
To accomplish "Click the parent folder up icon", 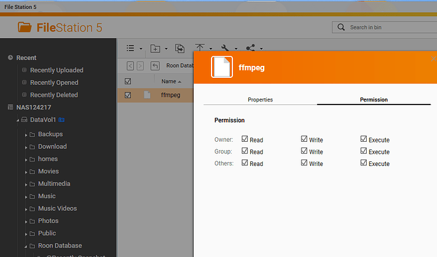I will (155, 66).
